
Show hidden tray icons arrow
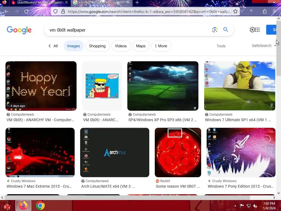click(235, 206)
